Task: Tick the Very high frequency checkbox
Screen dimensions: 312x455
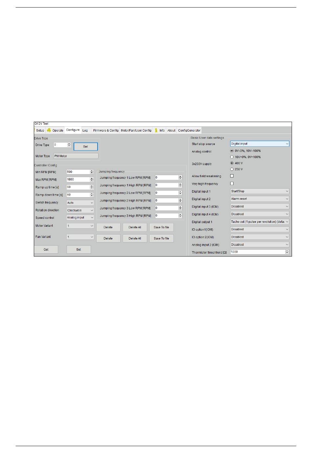Action: [232, 183]
